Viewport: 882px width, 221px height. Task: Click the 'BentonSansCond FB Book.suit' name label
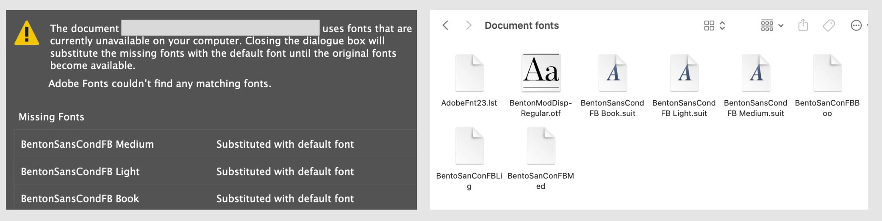(x=612, y=108)
